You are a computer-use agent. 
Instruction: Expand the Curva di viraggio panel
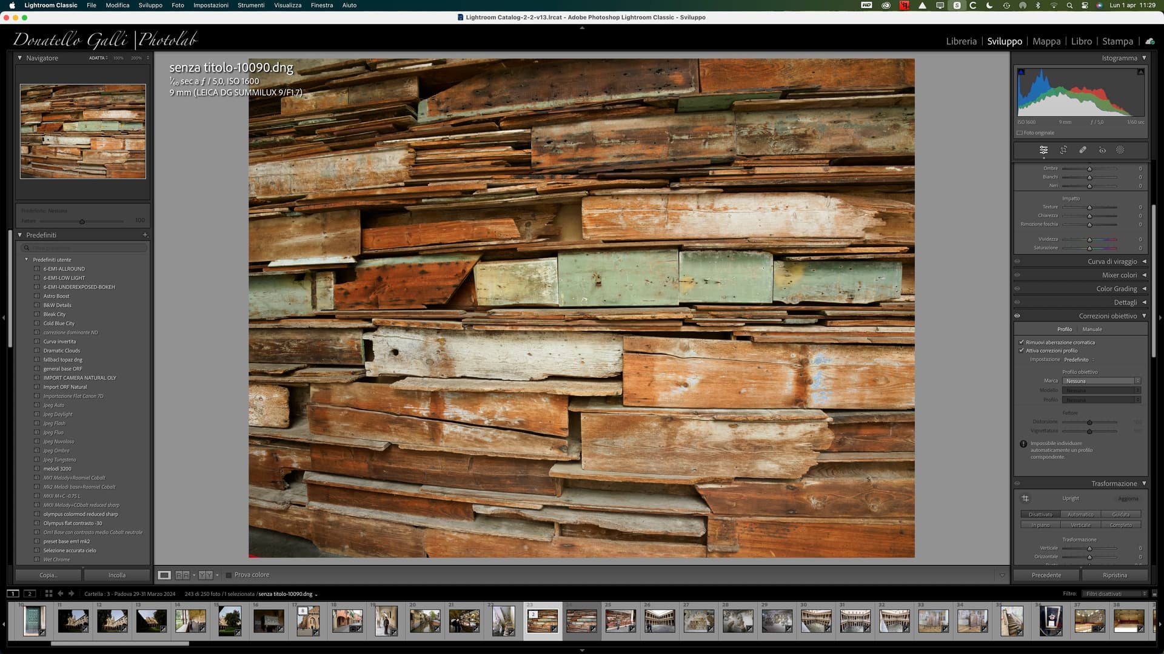1112,262
